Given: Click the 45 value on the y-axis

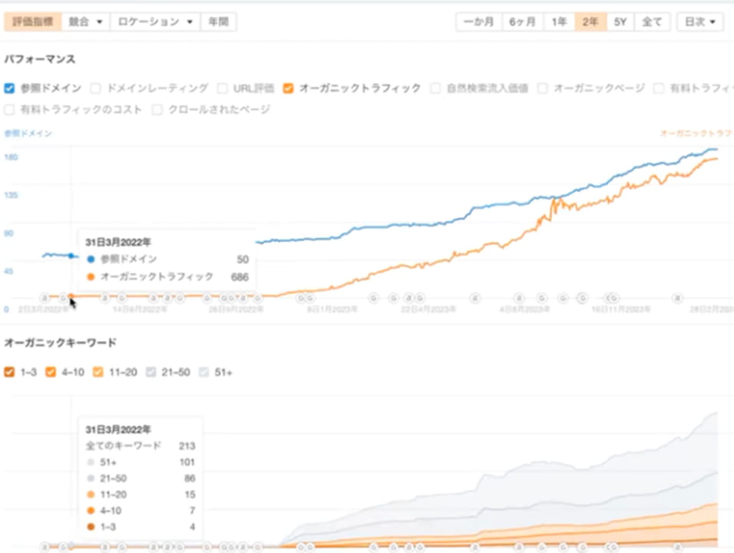Looking at the screenshot, I should pos(8,271).
